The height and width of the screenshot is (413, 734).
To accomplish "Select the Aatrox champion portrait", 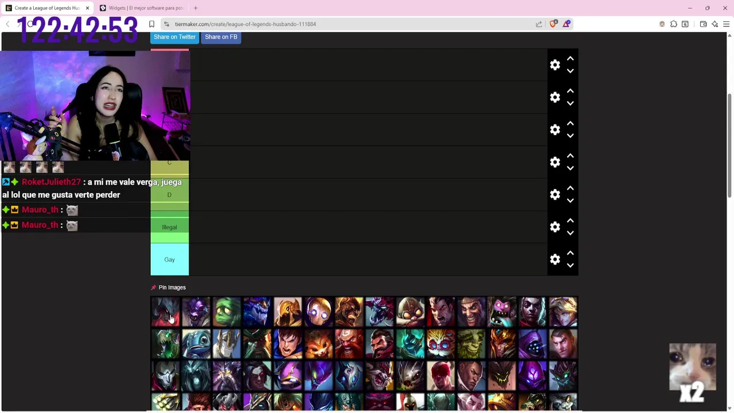I will [x=165, y=311].
